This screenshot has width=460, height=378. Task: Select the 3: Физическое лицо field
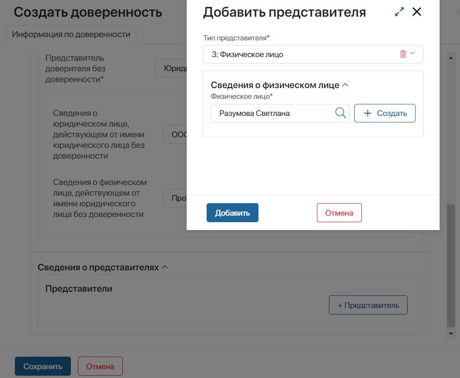tap(301, 54)
